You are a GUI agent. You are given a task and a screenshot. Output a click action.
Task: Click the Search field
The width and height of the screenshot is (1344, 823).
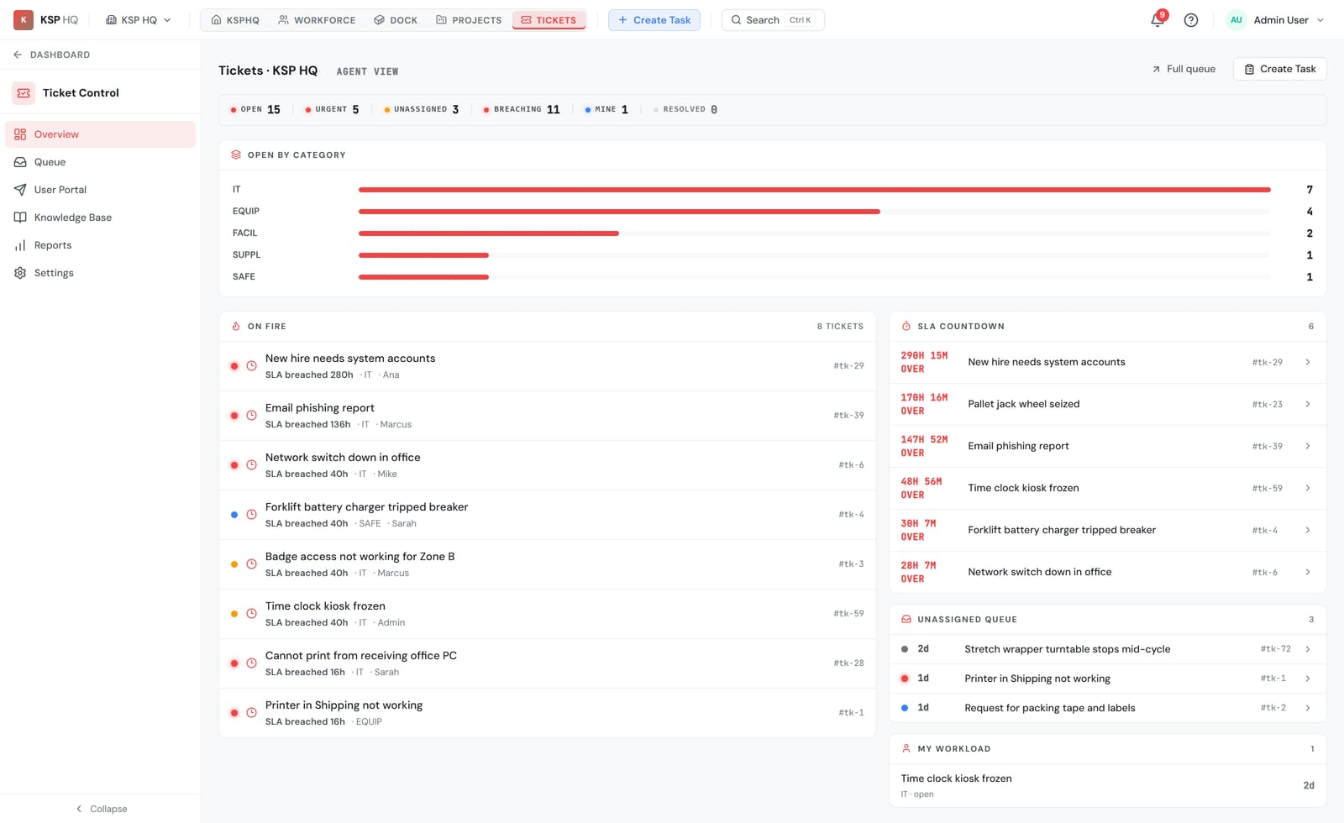coord(773,20)
